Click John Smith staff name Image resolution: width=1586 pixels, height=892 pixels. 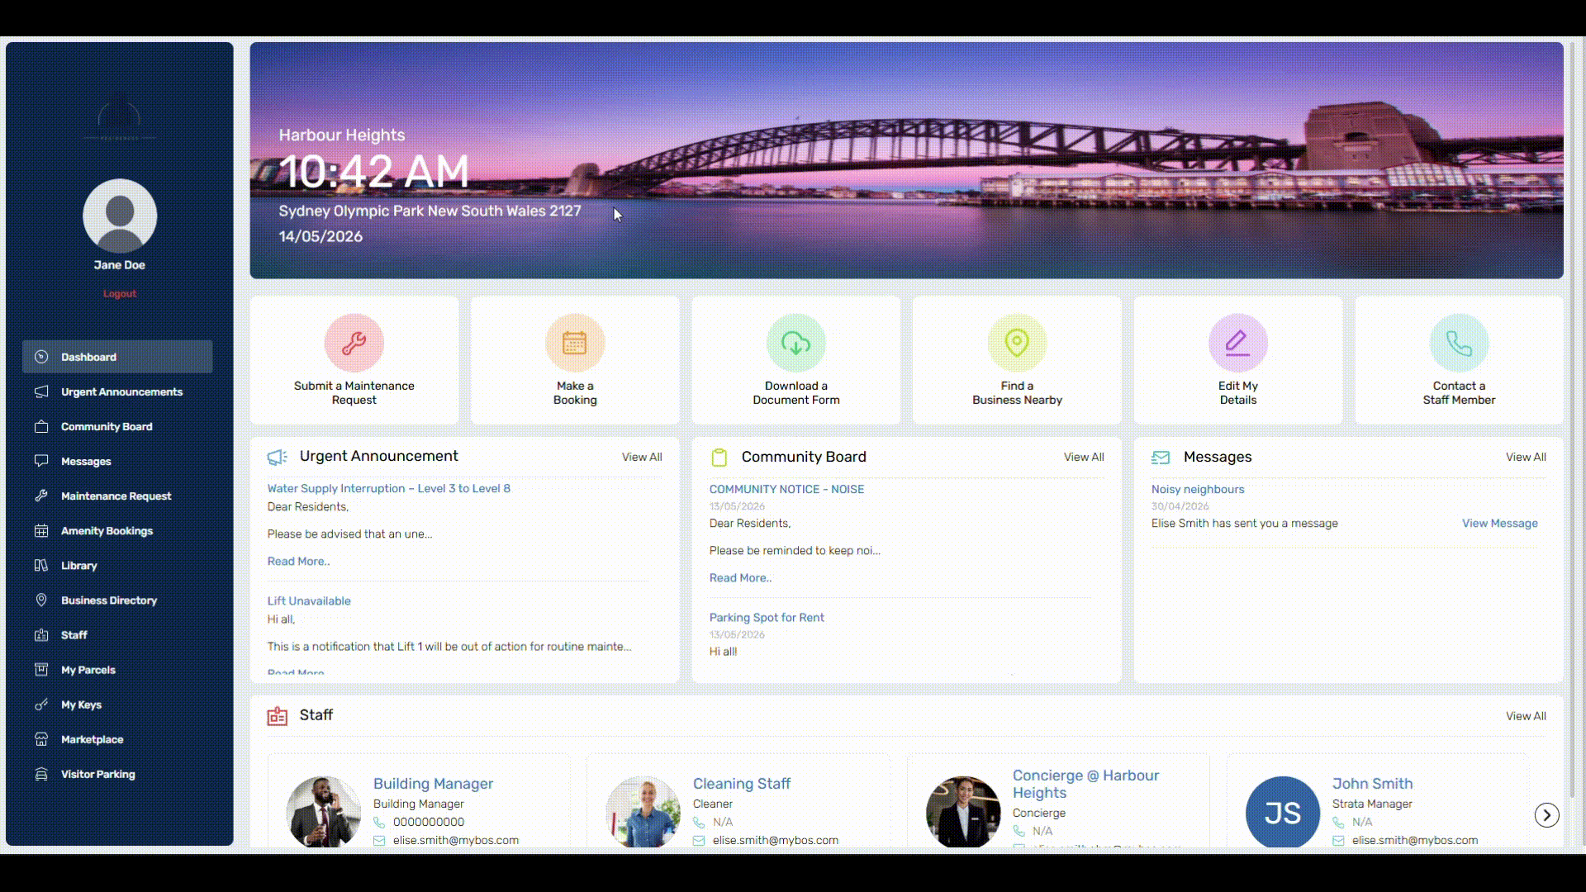point(1372,783)
